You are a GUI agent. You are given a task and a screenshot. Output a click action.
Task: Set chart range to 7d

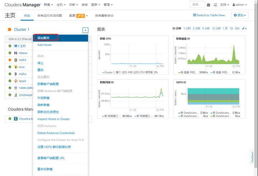point(231,28)
